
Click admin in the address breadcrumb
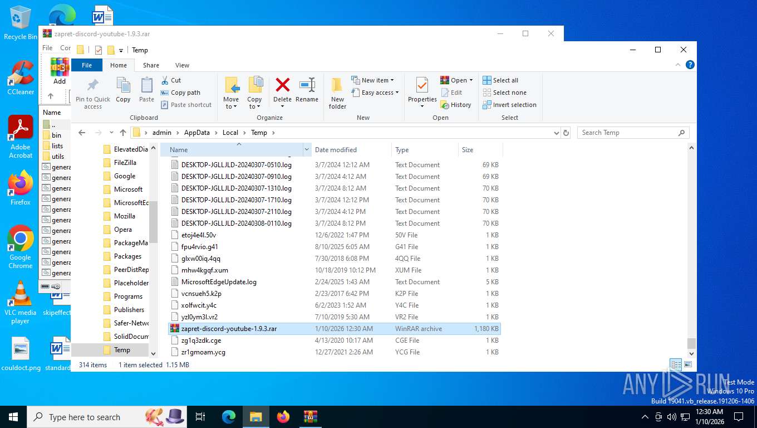coord(162,133)
